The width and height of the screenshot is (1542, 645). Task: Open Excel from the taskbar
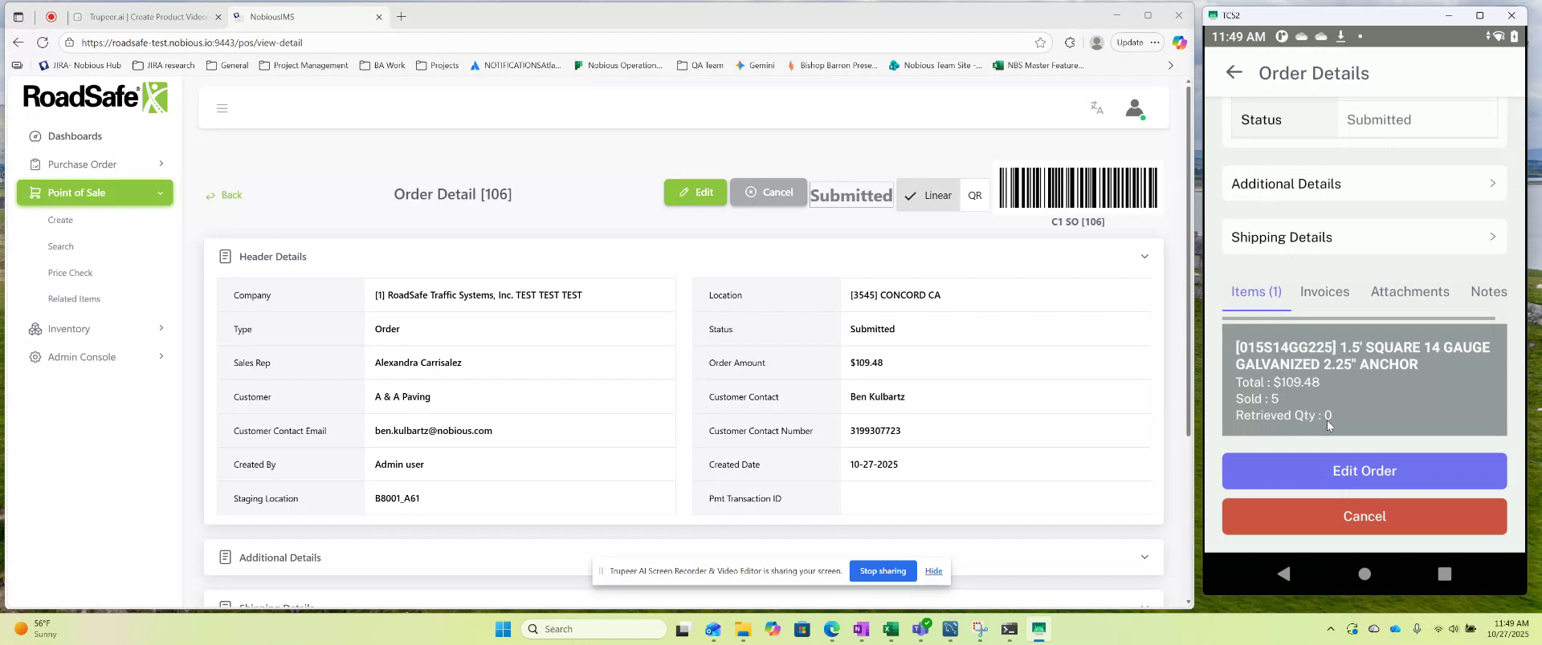click(891, 629)
